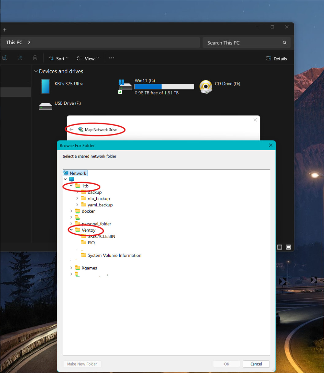The width and height of the screenshot is (324, 373).
Task: Click the Cancel button
Action: coord(256,364)
